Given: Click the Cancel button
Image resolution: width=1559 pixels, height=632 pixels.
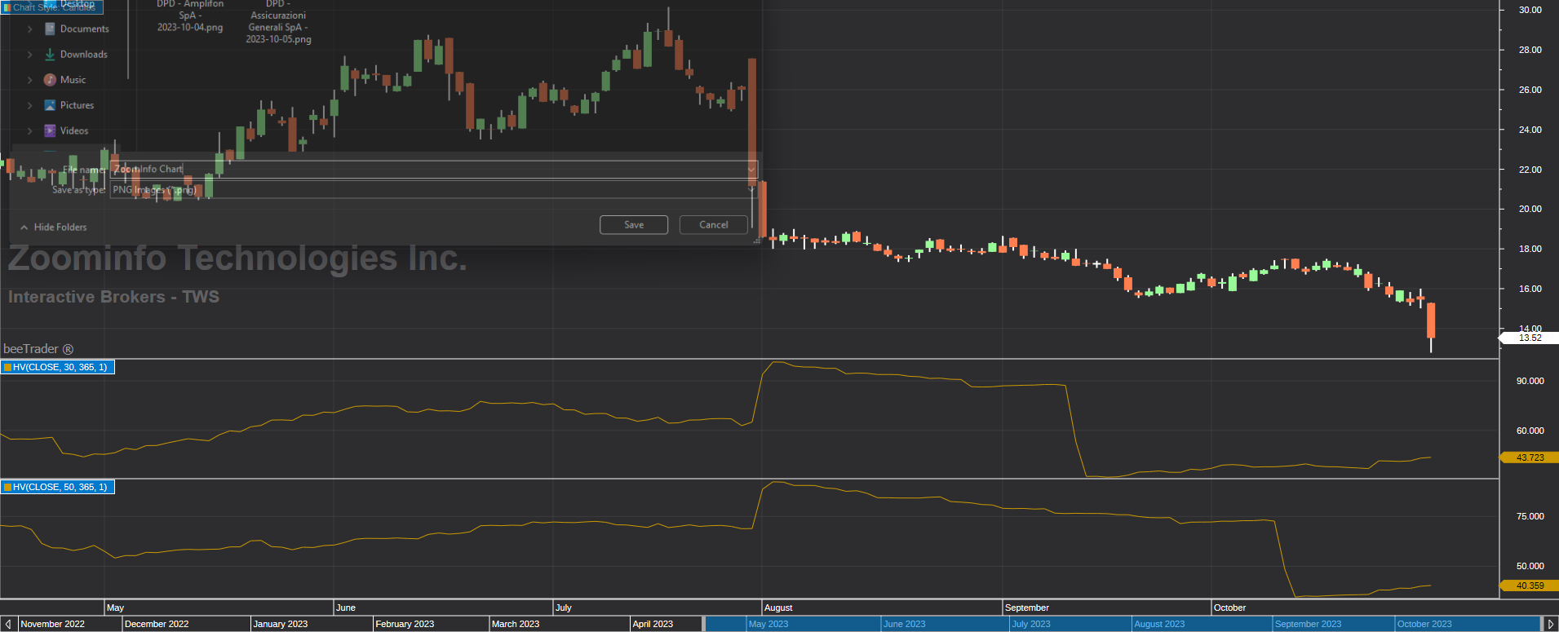Looking at the screenshot, I should coord(714,225).
